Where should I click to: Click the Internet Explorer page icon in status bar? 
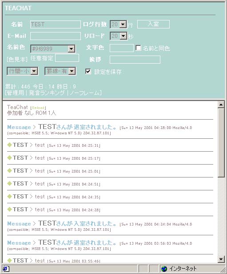6,269
